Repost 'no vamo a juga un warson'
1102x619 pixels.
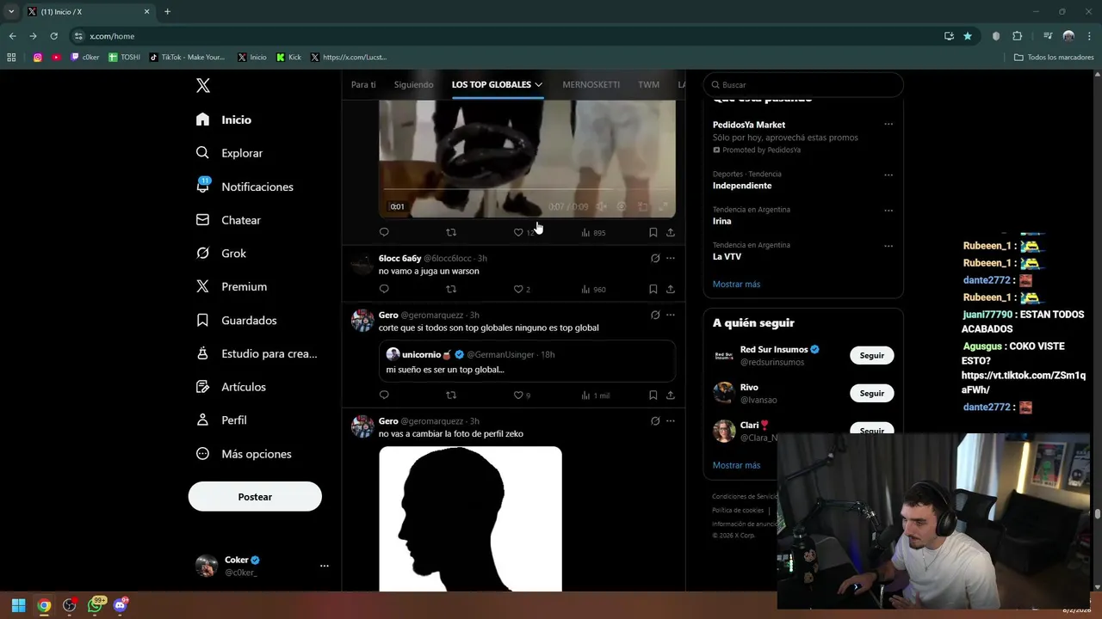[451, 289]
